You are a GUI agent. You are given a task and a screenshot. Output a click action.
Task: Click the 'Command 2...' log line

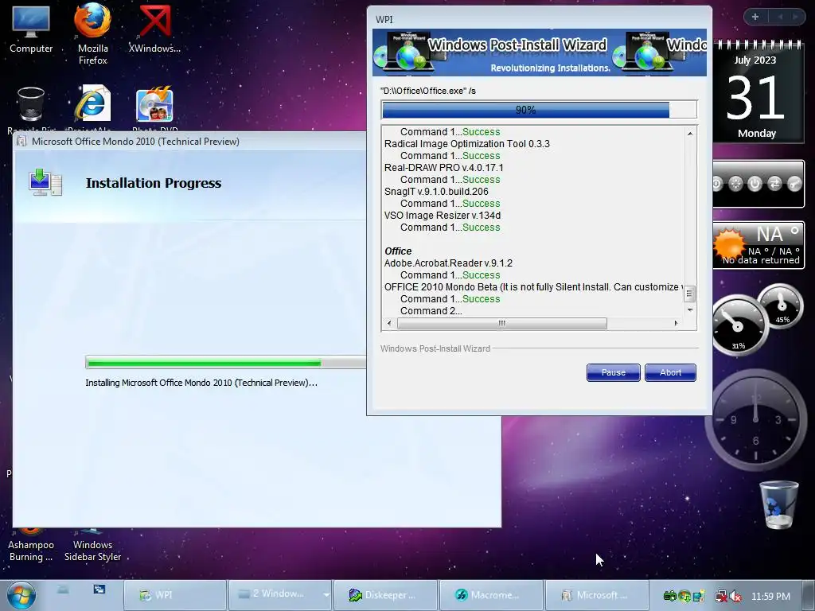coord(431,311)
